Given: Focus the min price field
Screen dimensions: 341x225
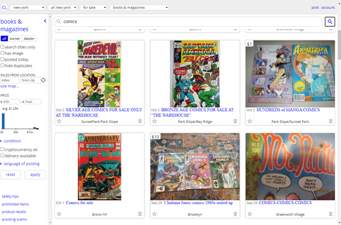Looking at the screenshot, I should click(x=11, y=102).
